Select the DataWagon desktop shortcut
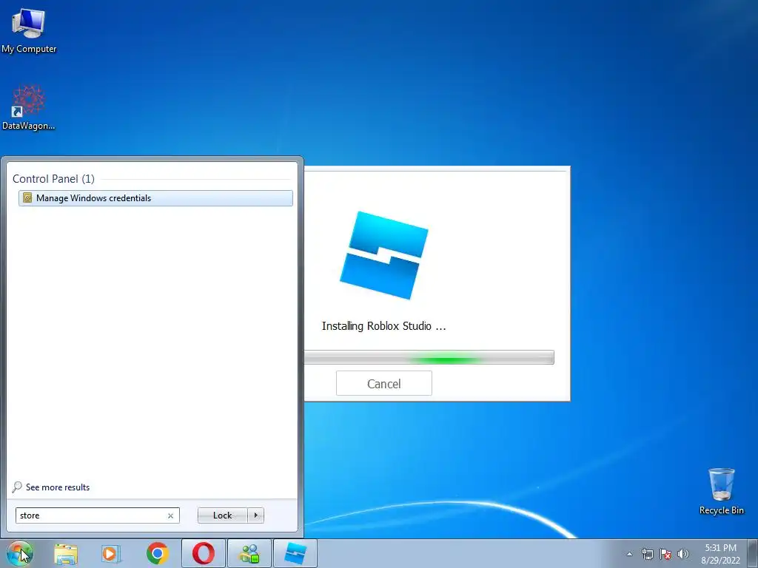This screenshot has height=568, width=758. click(29, 107)
